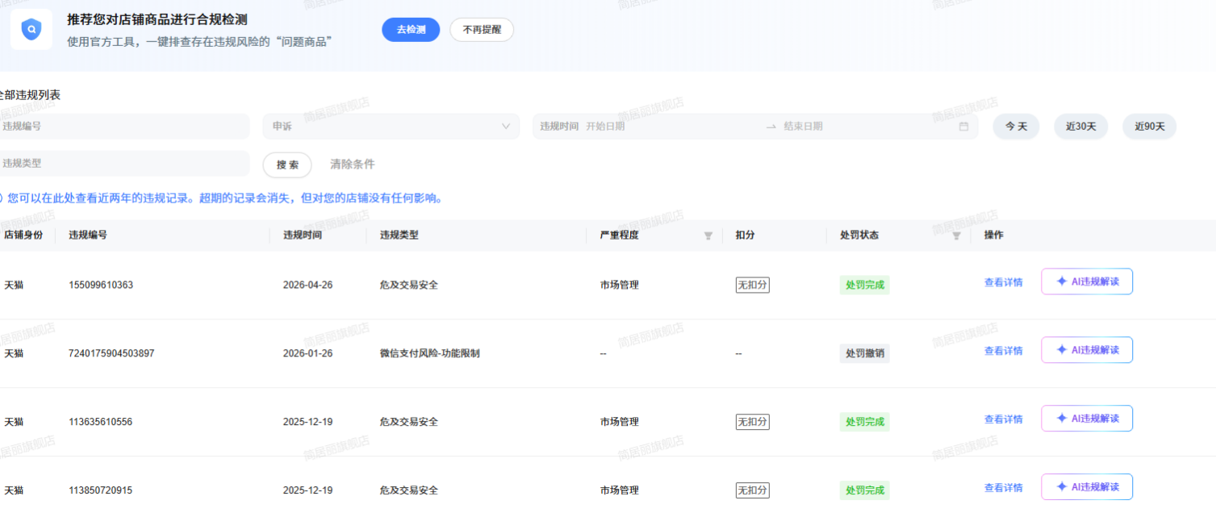1216x517 pixels.
Task: Select the 近90天 quick filter
Action: coord(1150,127)
